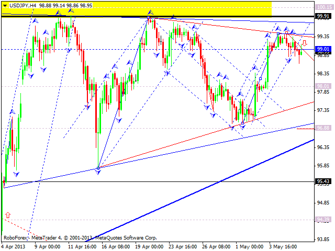335x251 pixels.
Task: Select the red up arrow at bottom left
Action: point(8,215)
